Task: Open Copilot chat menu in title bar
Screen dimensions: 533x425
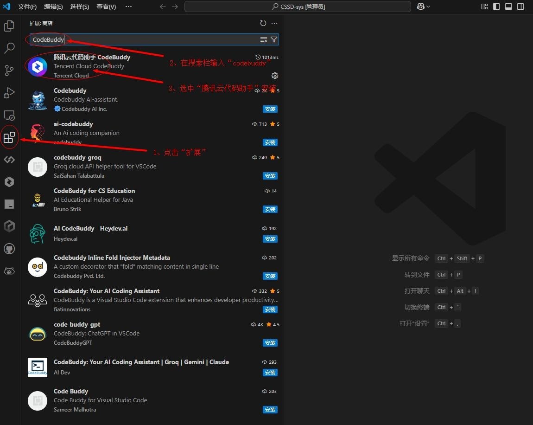Action: 423,6
